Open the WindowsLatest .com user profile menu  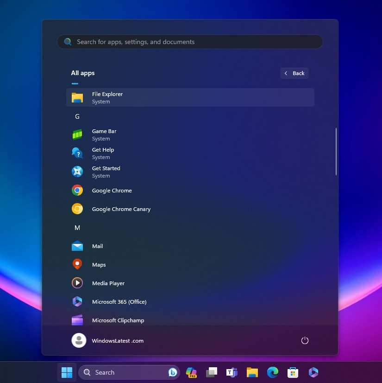[x=108, y=340]
